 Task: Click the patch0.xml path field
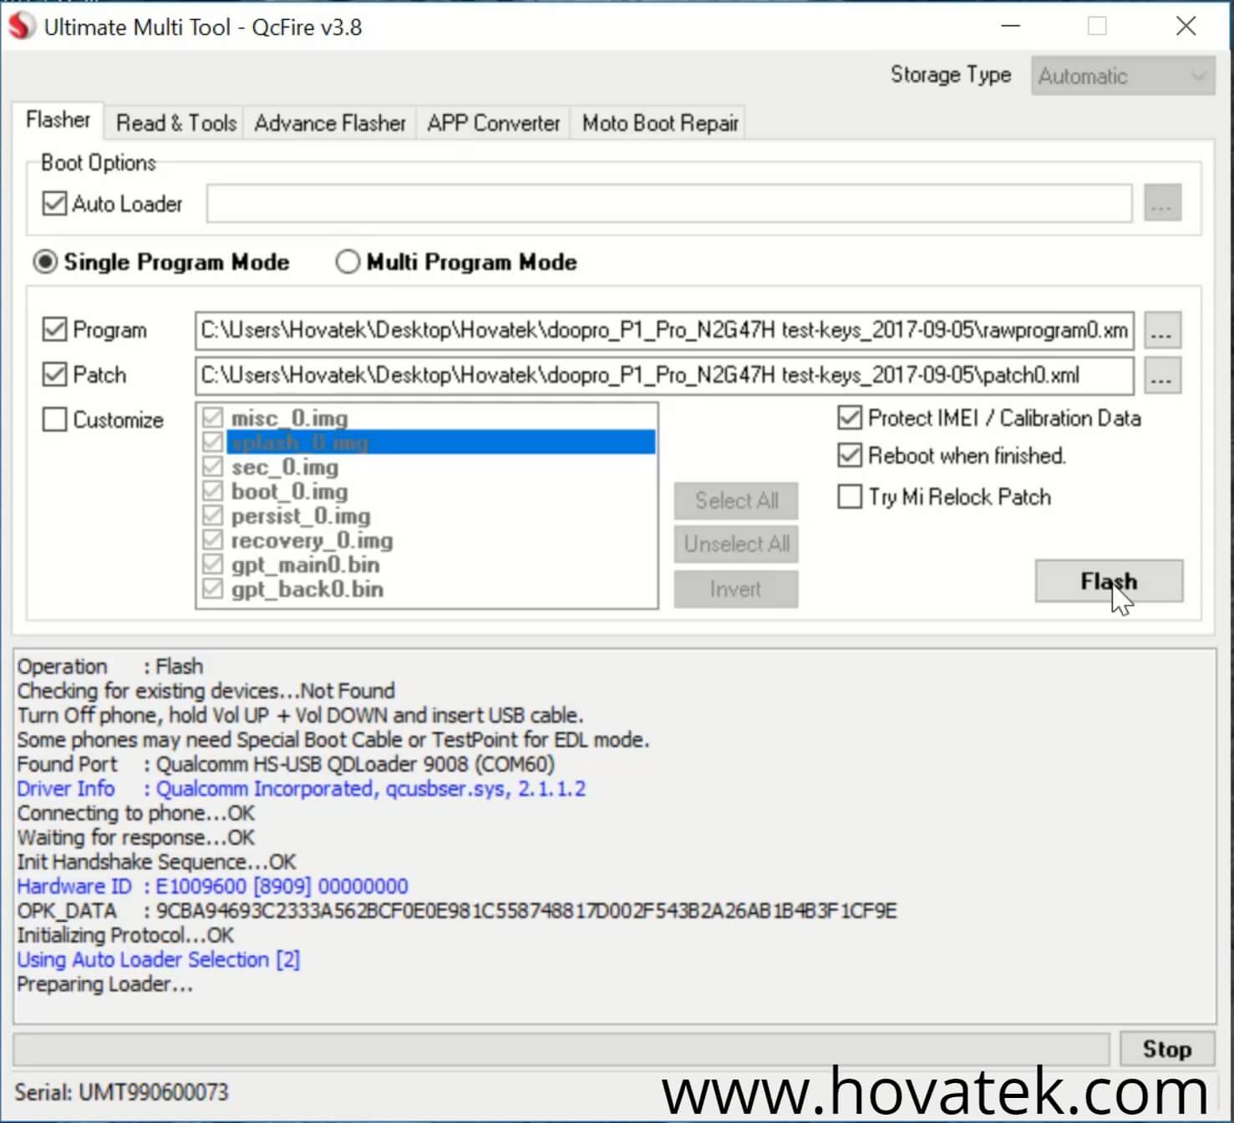point(664,376)
